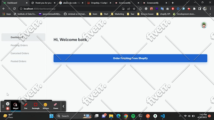Switch to the alaska zip code tab
This screenshot has width=214, height=120.
point(71,3)
